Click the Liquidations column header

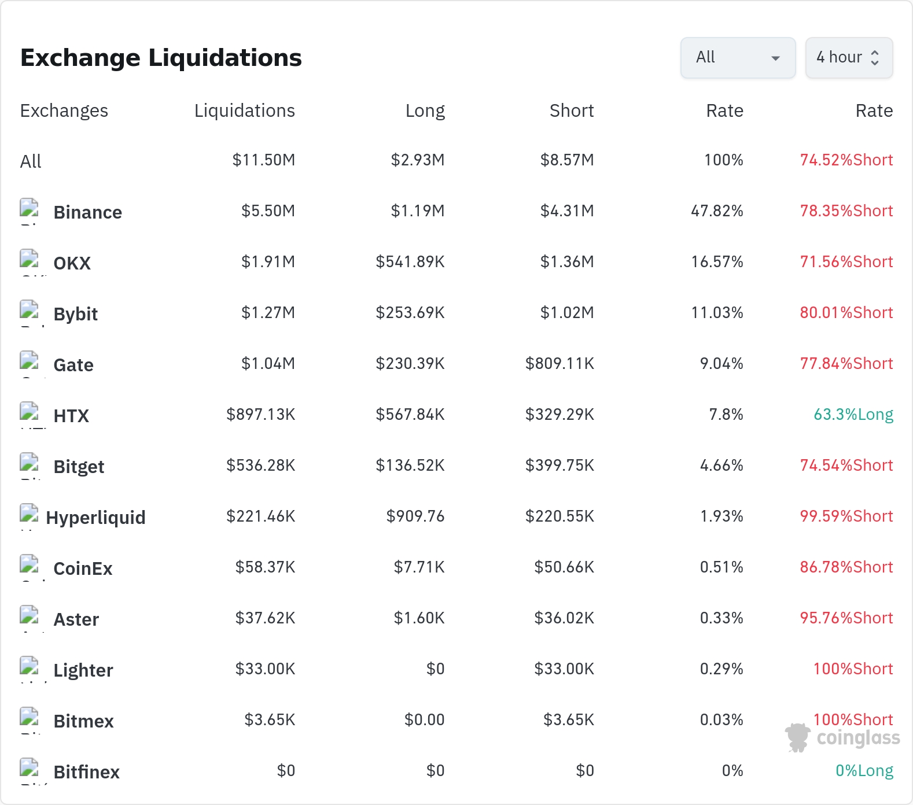244,110
